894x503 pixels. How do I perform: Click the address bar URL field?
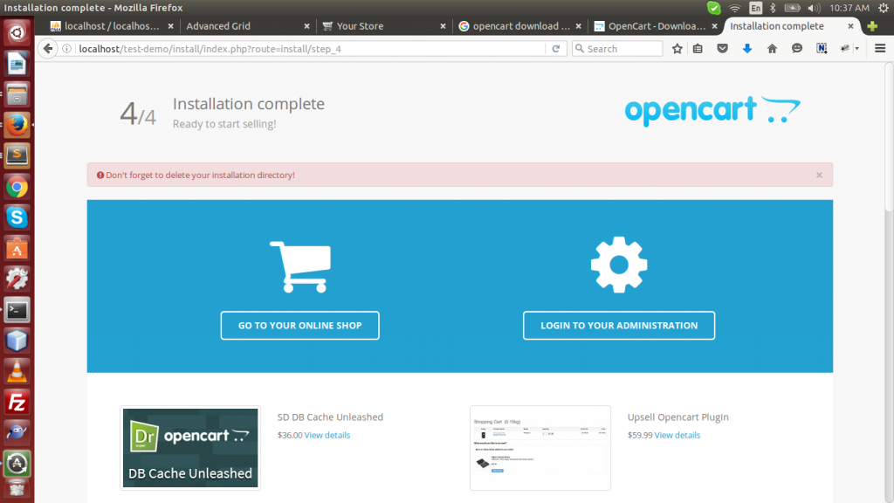coord(311,49)
